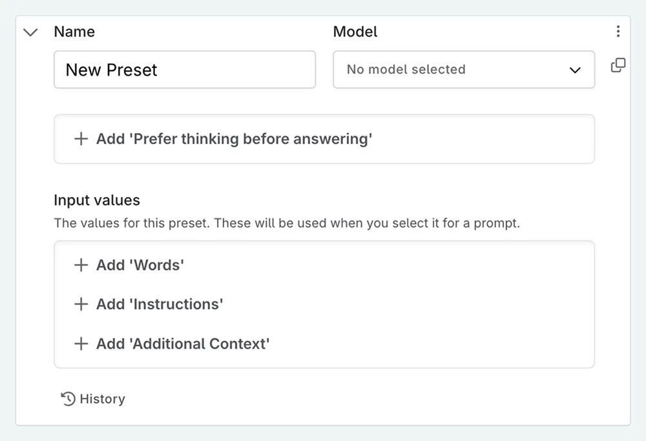
Task: Click the chevron on the model selector
Action: point(574,70)
